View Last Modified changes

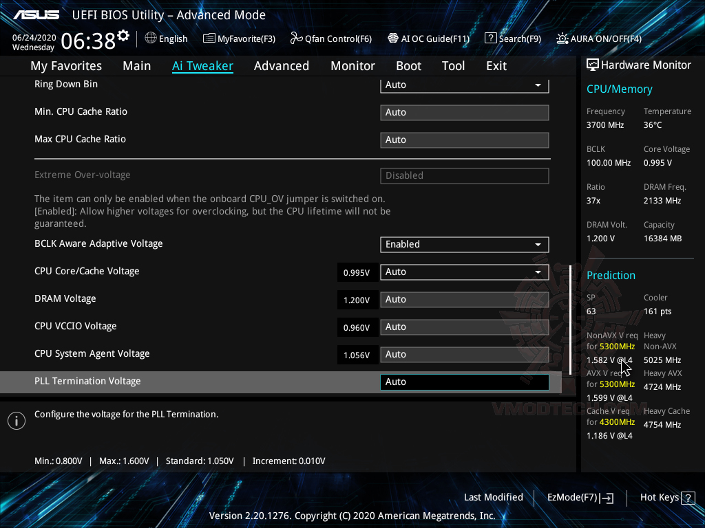point(494,497)
